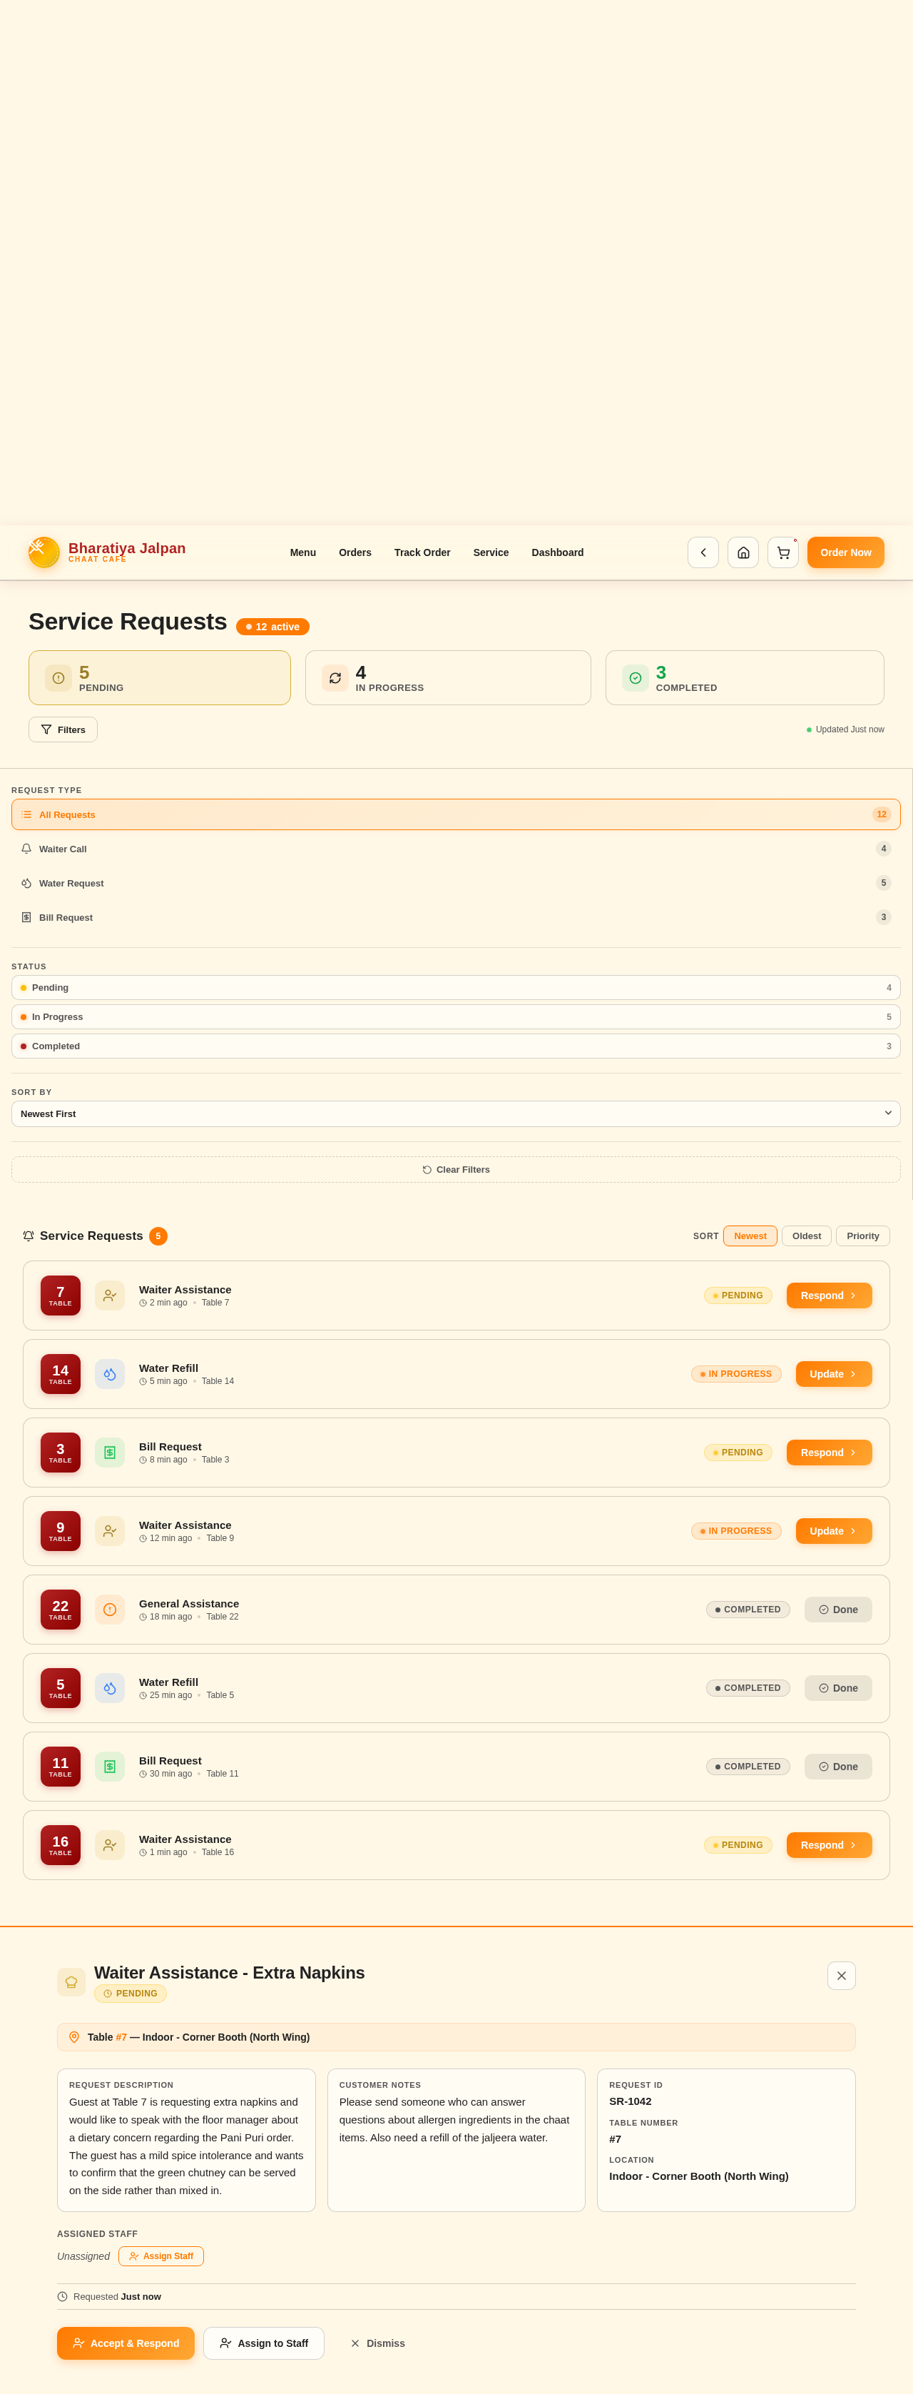913x2394 pixels.
Task: Open the Orders nav item
Action: point(355,552)
